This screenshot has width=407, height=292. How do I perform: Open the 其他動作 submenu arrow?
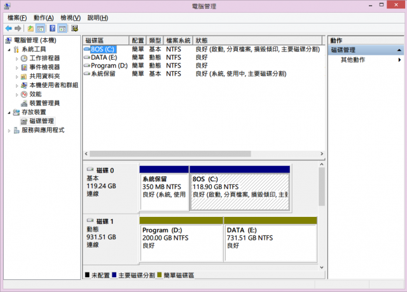[x=399, y=60]
